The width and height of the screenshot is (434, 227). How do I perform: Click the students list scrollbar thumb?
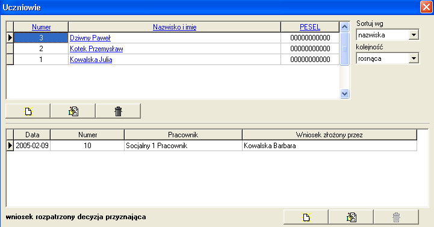click(344, 49)
